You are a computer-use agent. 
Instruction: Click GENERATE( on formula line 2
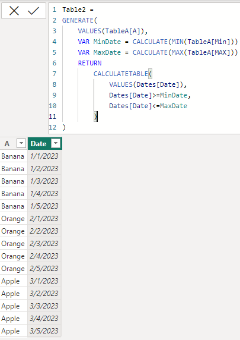tap(79, 20)
